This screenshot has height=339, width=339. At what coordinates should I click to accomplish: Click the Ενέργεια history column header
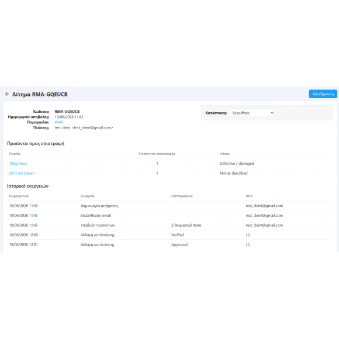tap(87, 196)
